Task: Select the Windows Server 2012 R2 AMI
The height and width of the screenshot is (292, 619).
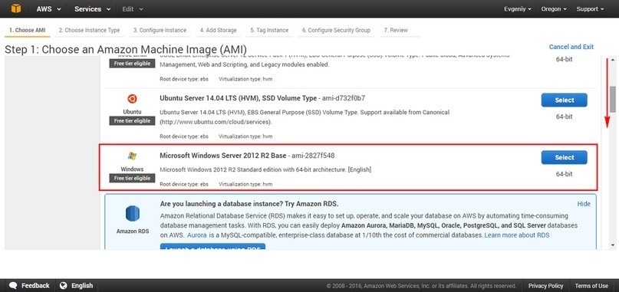Action: click(x=564, y=157)
